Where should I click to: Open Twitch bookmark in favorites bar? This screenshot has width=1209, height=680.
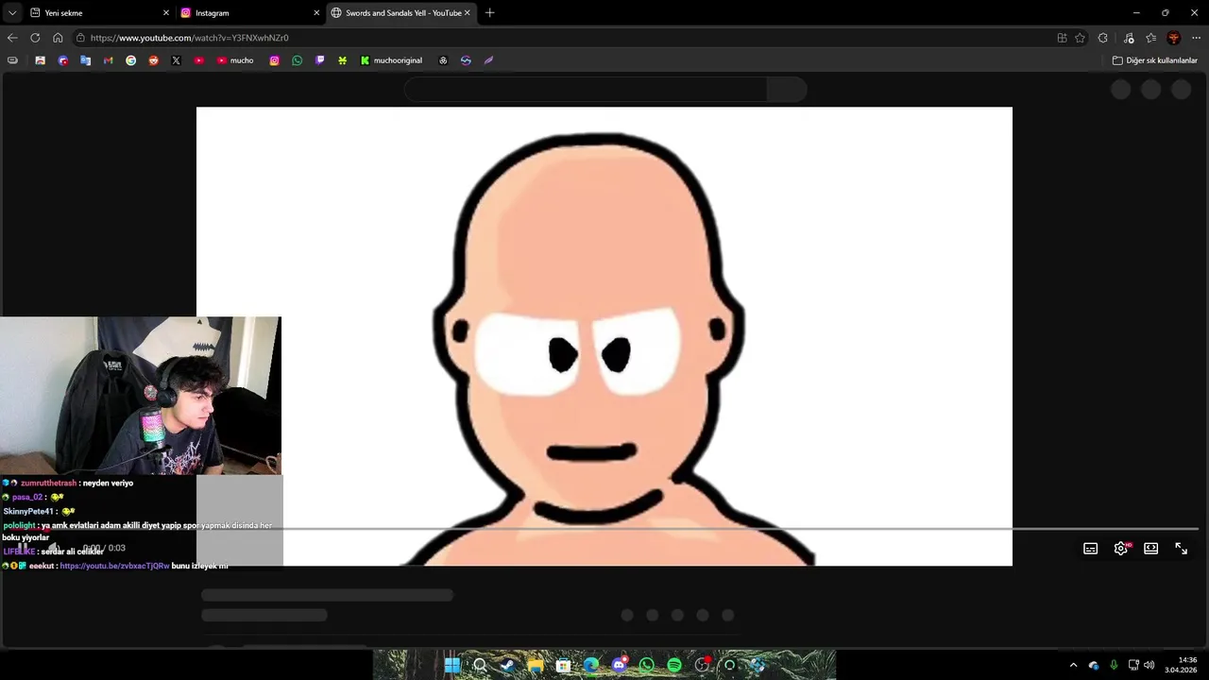click(x=319, y=60)
